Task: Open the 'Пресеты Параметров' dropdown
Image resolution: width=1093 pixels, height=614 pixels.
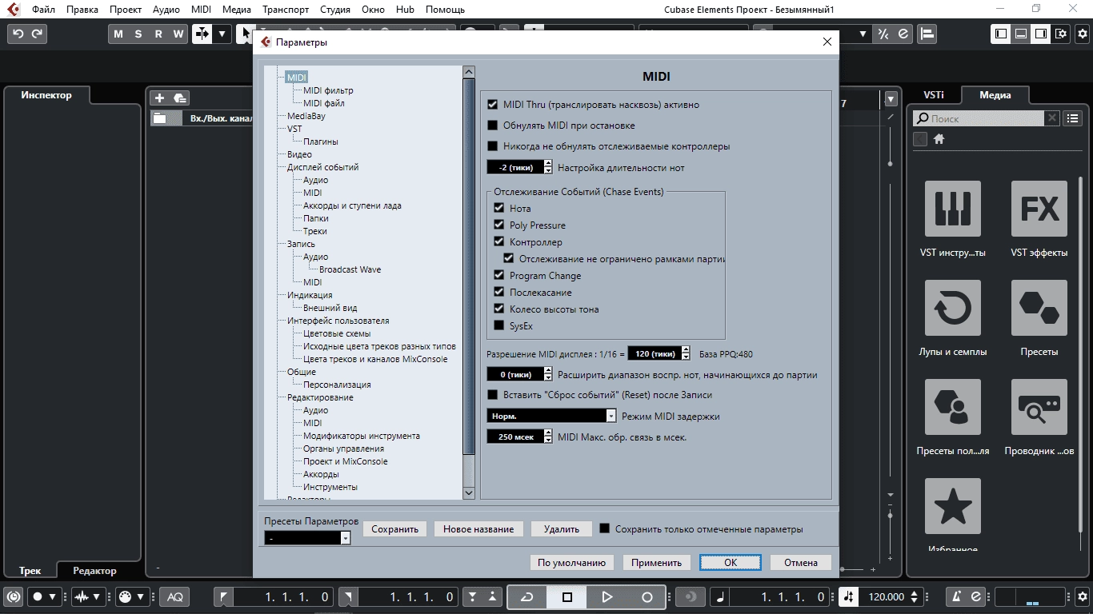Action: [x=307, y=539]
